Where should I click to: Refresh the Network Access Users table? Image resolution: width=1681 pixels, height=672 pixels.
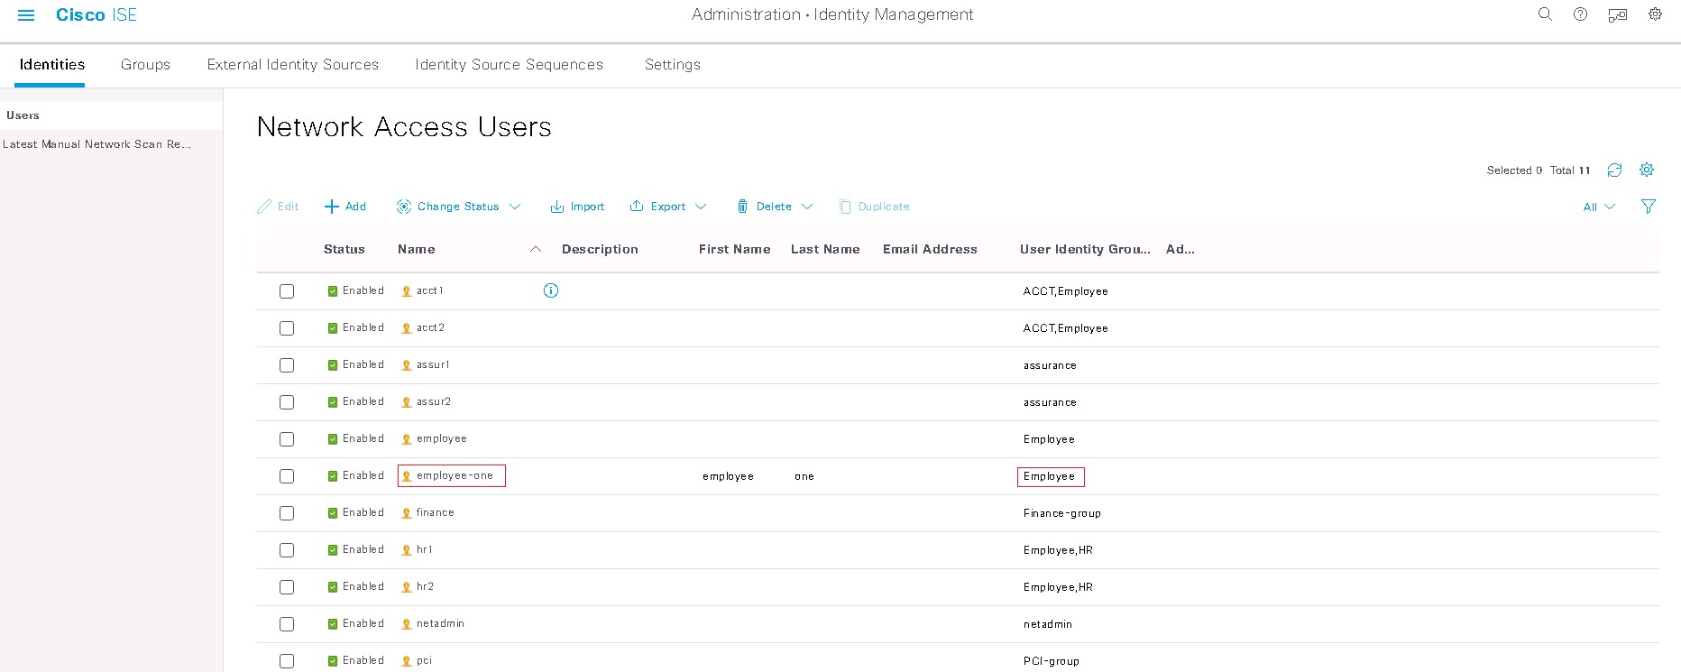(1614, 170)
